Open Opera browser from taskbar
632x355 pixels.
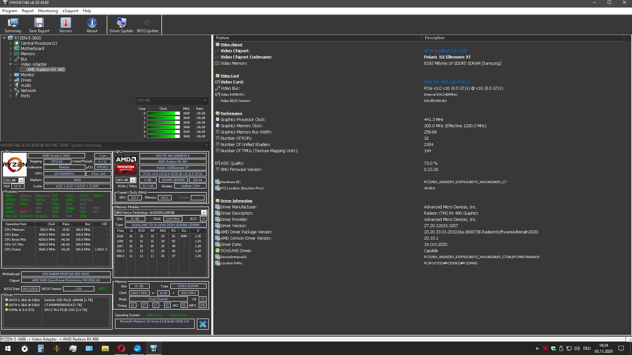click(x=121, y=348)
